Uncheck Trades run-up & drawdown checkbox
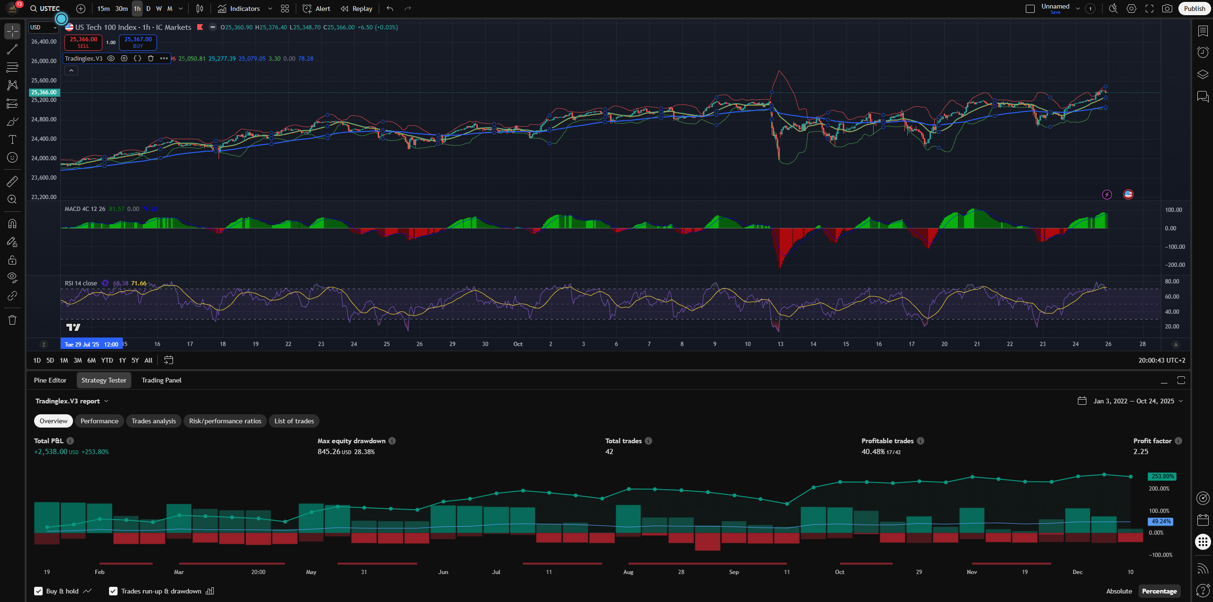This screenshot has height=602, width=1213. coord(113,591)
